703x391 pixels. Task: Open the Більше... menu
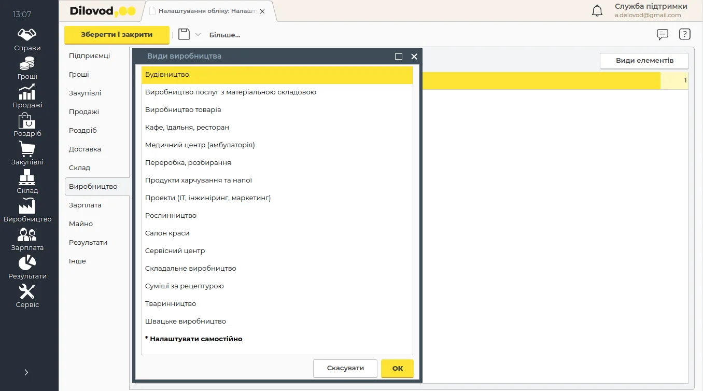[224, 35]
